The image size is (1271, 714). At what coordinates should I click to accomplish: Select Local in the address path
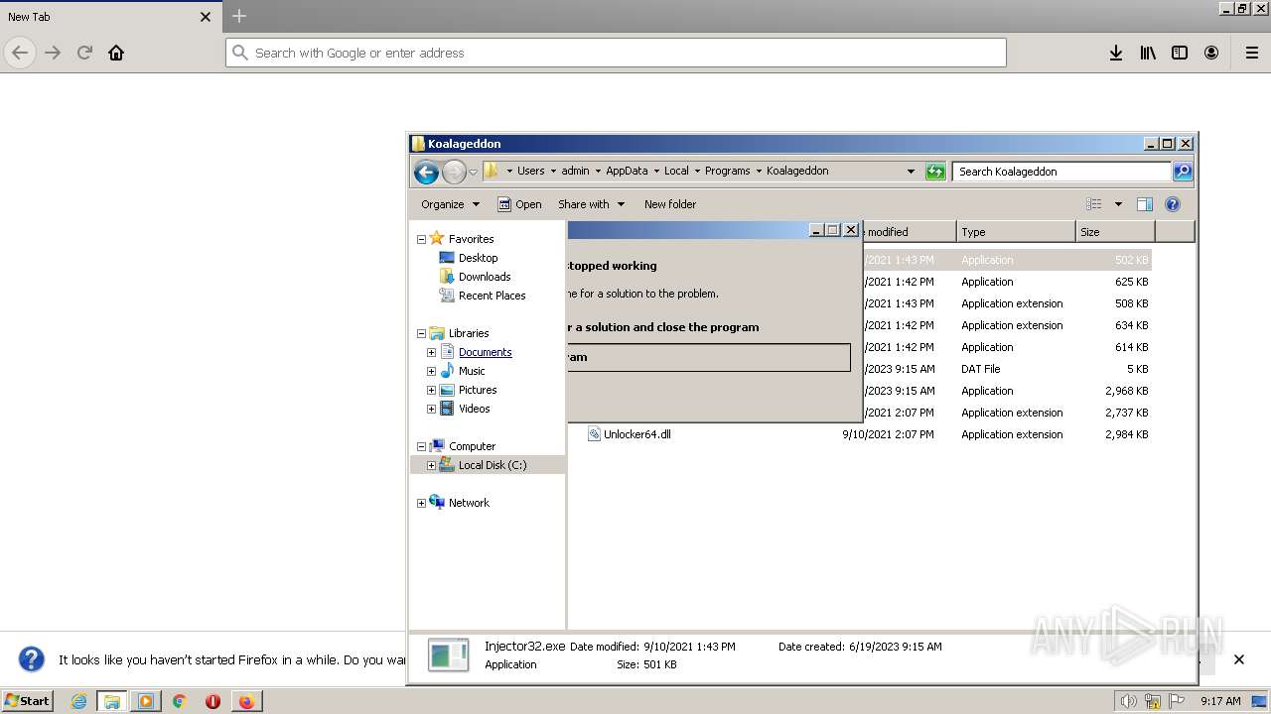click(676, 171)
